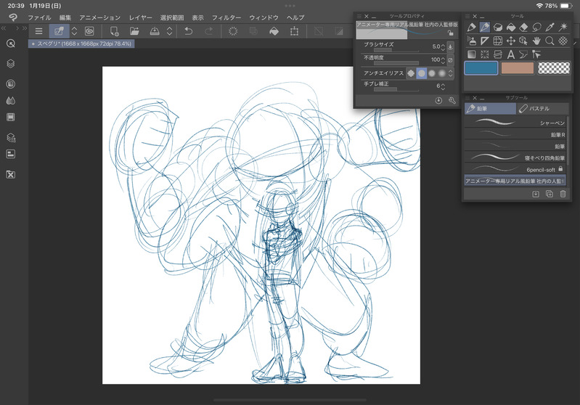Select the Zoom magnifier tool

(550, 41)
